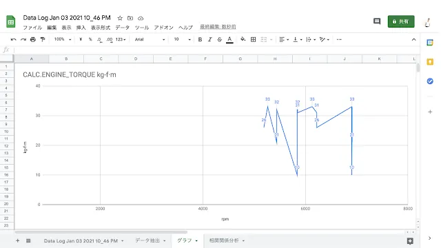
Task: Show more toolbar options
Action: pos(339,40)
